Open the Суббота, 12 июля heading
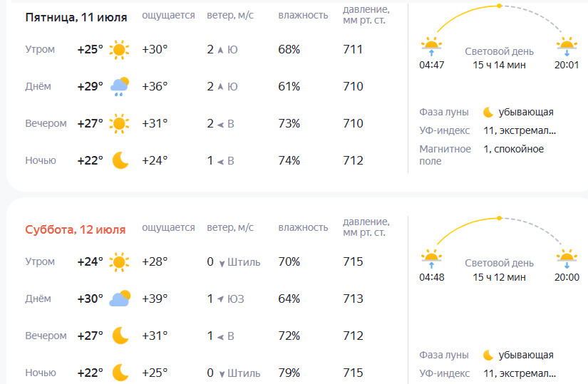 [x=75, y=229]
